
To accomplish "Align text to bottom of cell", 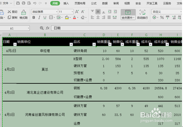I will click(x=103, y=12).
